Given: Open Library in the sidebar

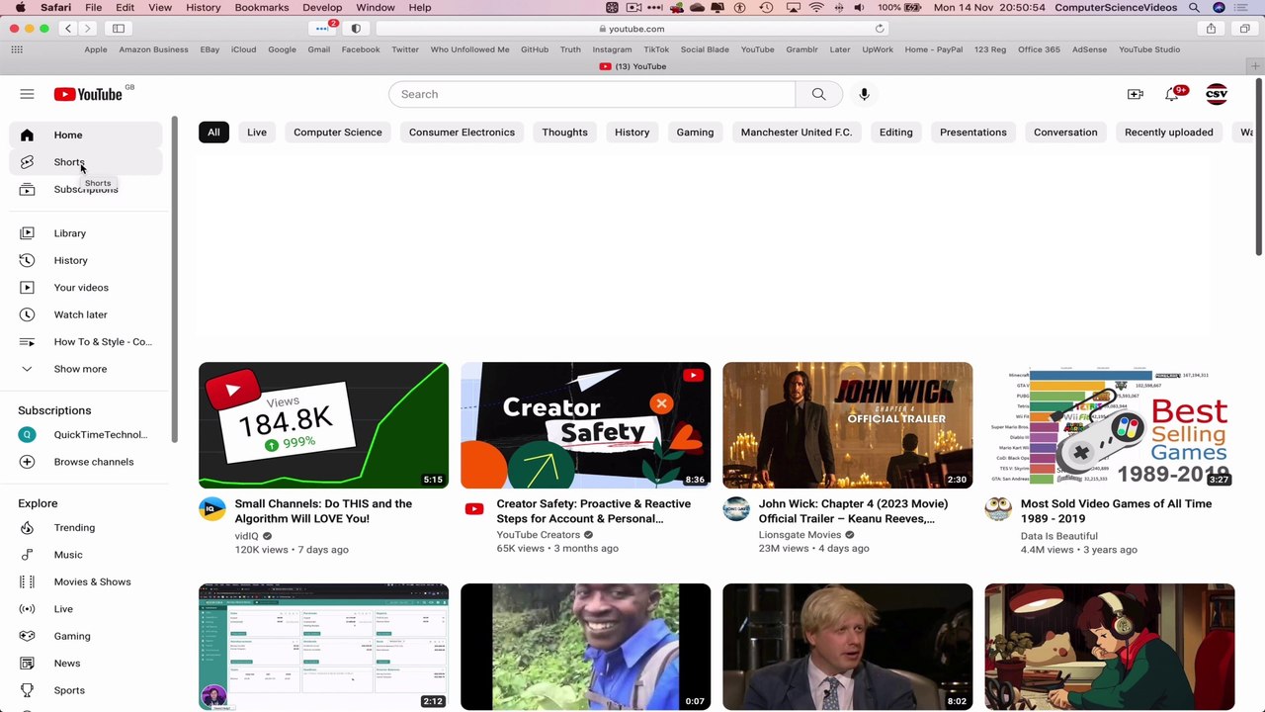Looking at the screenshot, I should (x=85, y=233).
